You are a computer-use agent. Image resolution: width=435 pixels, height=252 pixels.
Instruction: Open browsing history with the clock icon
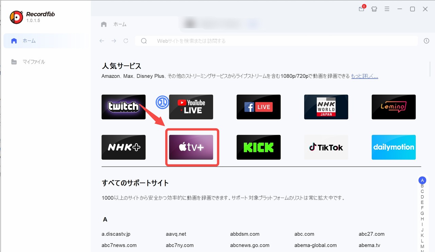[x=427, y=40]
